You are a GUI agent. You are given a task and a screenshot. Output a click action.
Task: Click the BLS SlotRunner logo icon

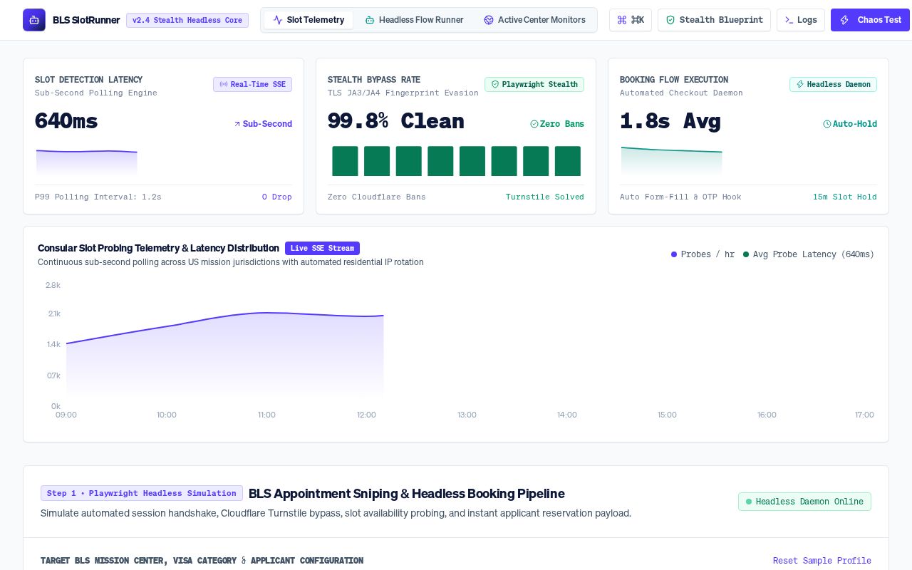[x=34, y=20]
